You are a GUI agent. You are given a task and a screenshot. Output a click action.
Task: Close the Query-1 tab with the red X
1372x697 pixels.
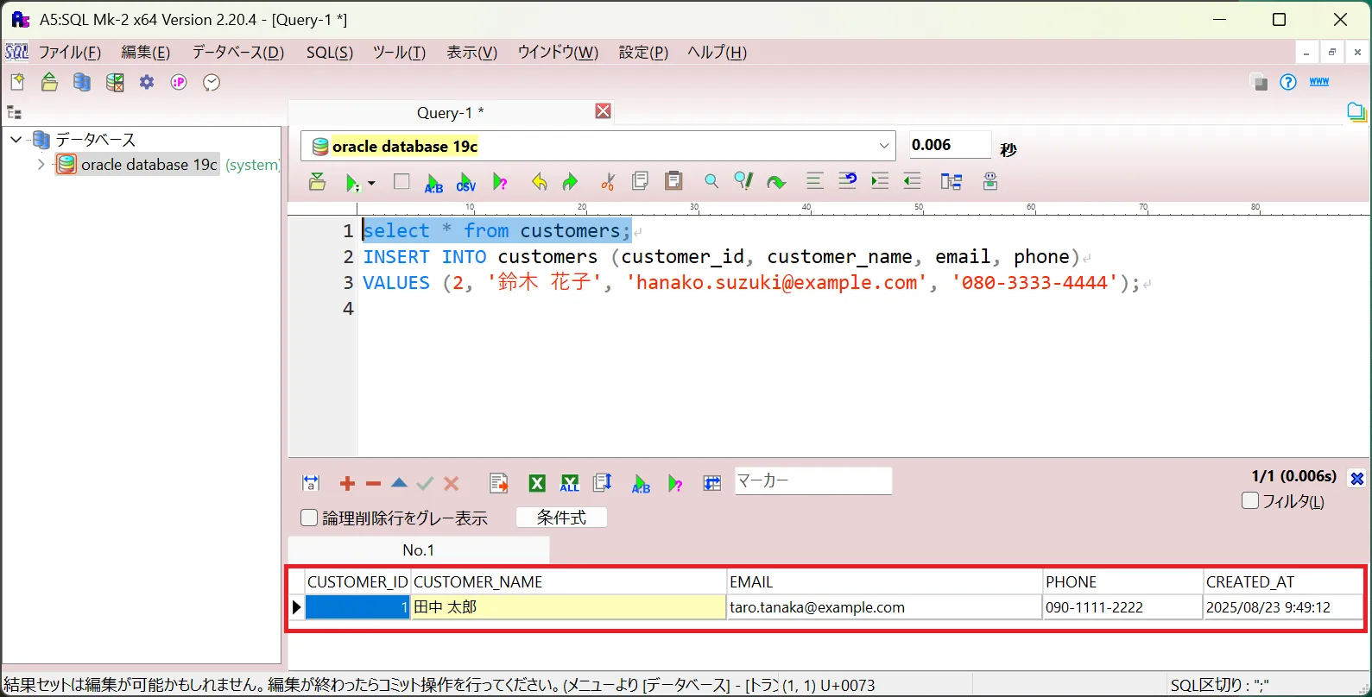(x=604, y=111)
